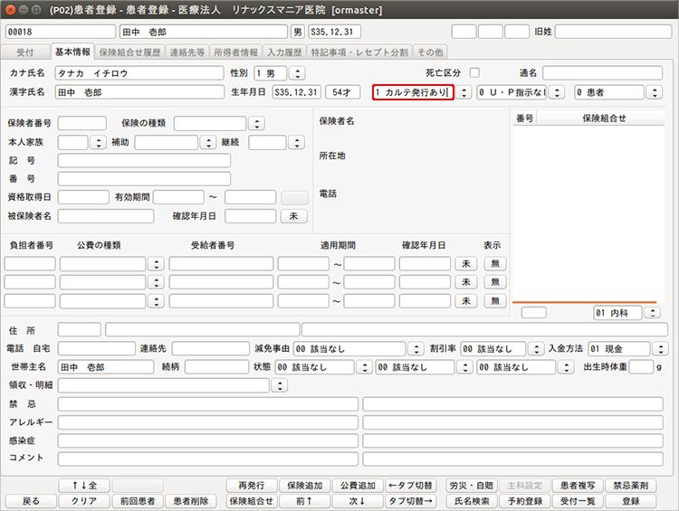Click the ↑↓全 button
The height and width of the screenshot is (511, 679).
[84, 486]
